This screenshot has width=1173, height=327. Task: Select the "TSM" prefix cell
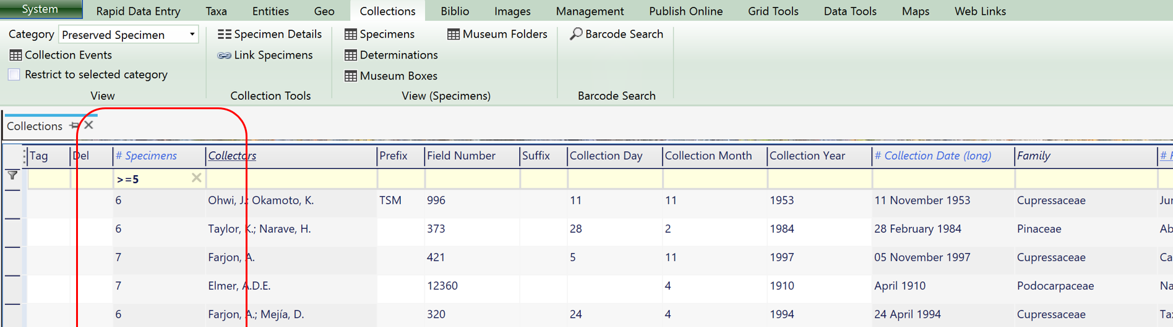tap(400, 201)
